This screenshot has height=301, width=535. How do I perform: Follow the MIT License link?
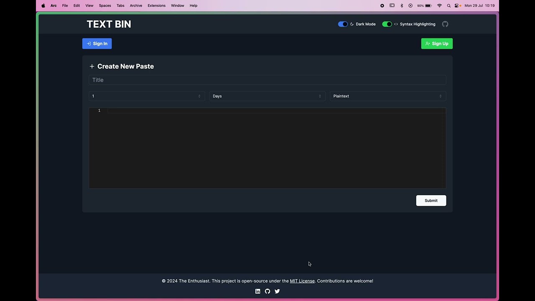(302, 281)
